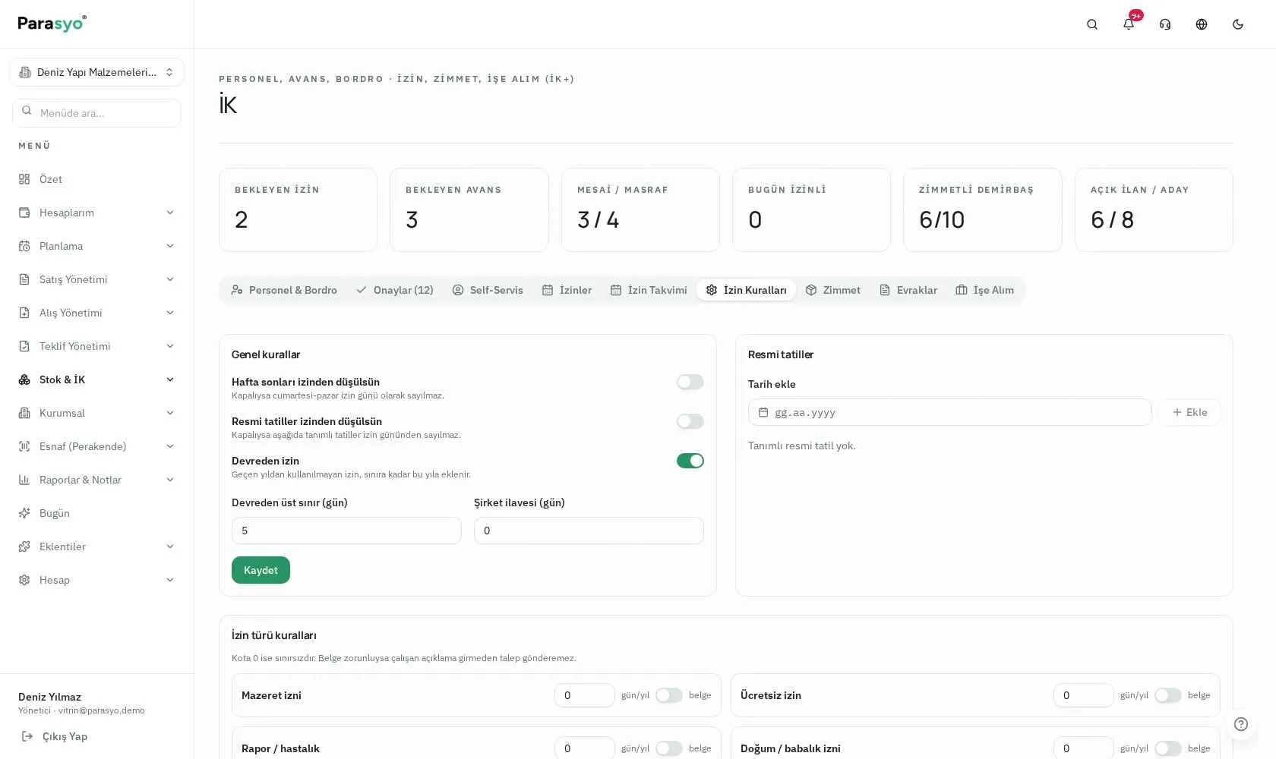This screenshot has width=1276, height=759.
Task: Click the Bekleyen İzin stat card
Action: pos(298,209)
